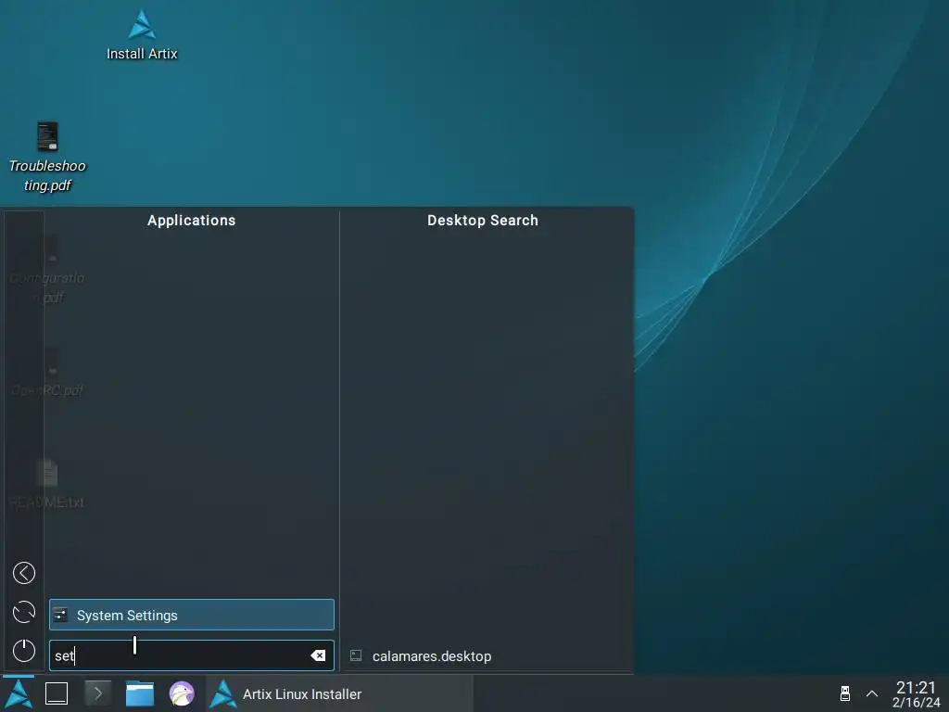
Task: Open the Install Artix desktop icon
Action: (x=142, y=35)
